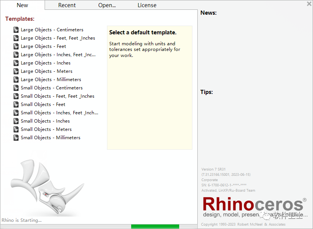Show the License tab
The height and width of the screenshot is (229, 313).
point(147,5)
